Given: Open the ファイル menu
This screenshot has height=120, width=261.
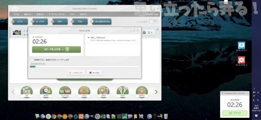Looking at the screenshot, I should click(x=16, y=14).
